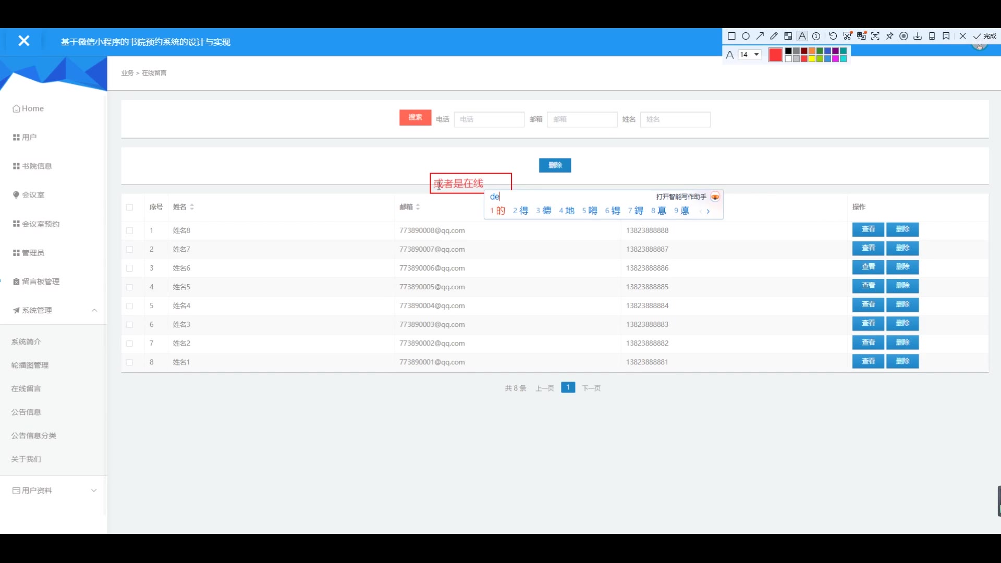Open the font size 14 dropdown
The image size is (1001, 563).
point(750,55)
